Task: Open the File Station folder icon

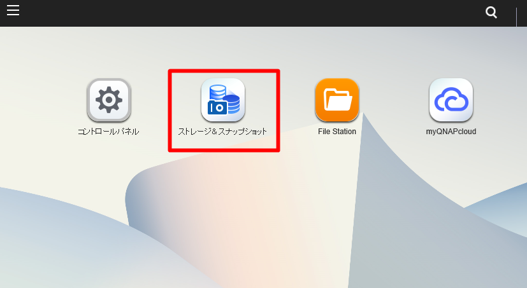Action: [x=337, y=100]
